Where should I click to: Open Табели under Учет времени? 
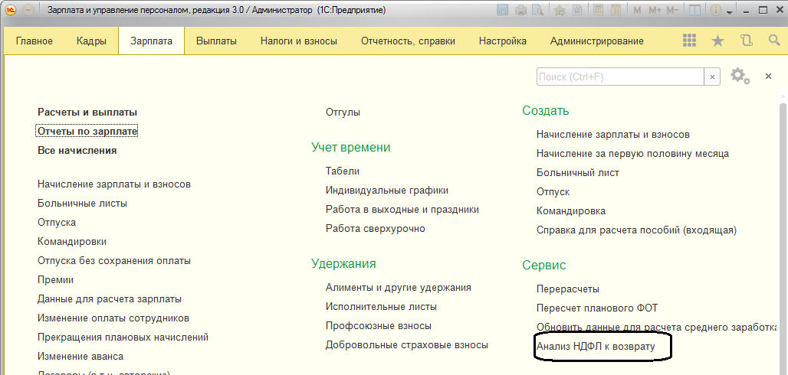point(342,171)
